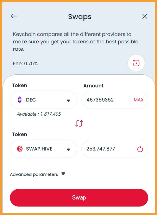Set the amount with MAX

pyautogui.click(x=139, y=100)
